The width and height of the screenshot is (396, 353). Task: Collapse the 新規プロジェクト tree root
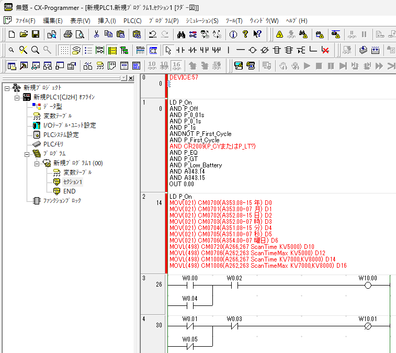click(7, 88)
